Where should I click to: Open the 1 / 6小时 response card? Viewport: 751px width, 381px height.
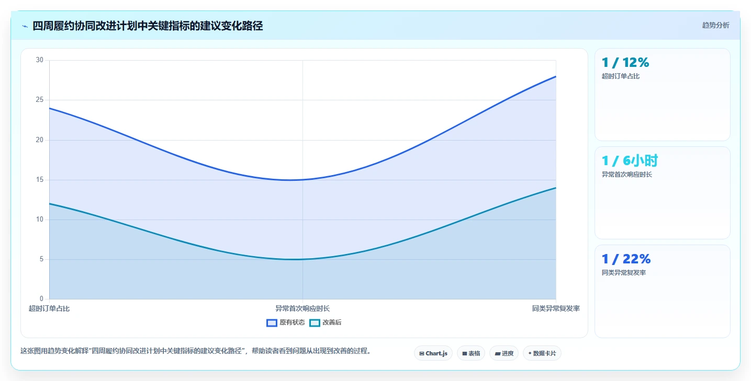pyautogui.click(x=662, y=193)
